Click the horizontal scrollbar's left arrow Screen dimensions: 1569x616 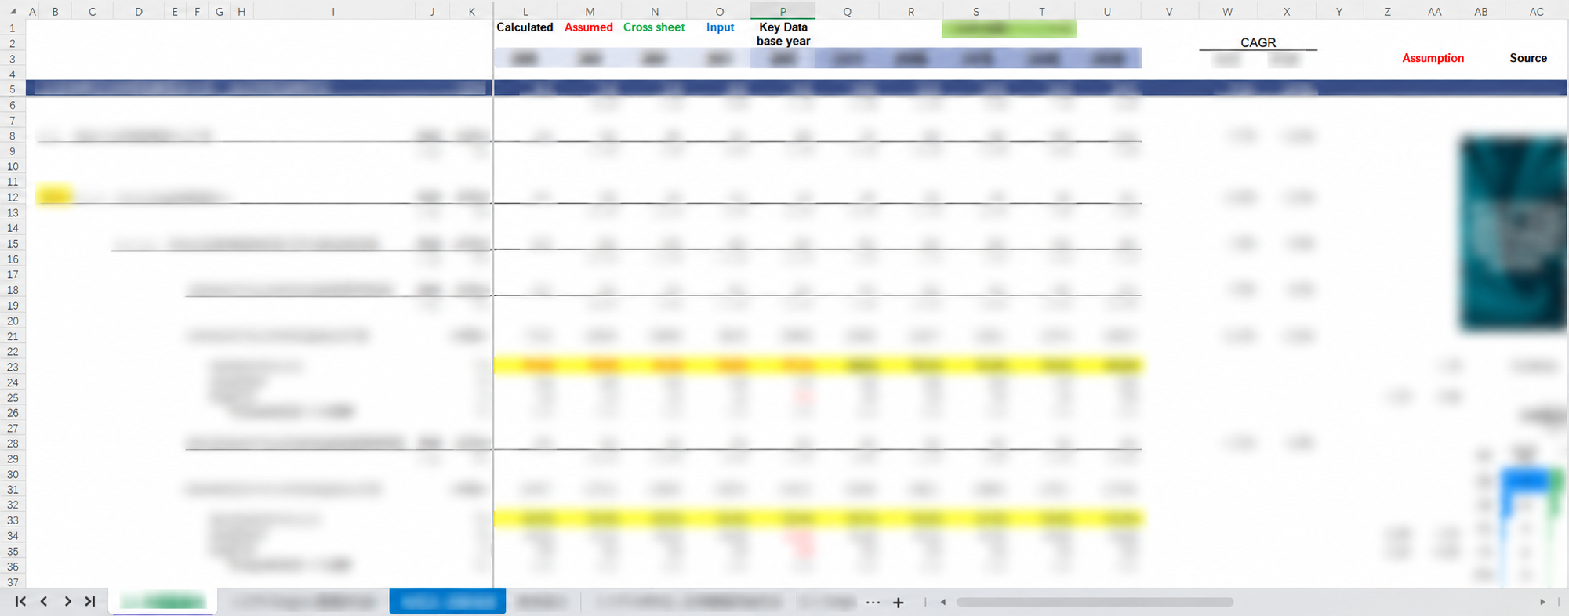943,602
